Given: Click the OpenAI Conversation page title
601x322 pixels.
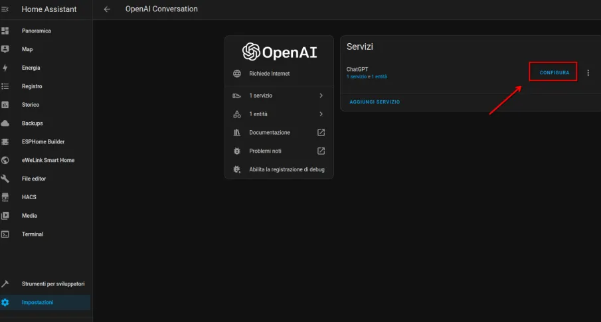Looking at the screenshot, I should (161, 9).
